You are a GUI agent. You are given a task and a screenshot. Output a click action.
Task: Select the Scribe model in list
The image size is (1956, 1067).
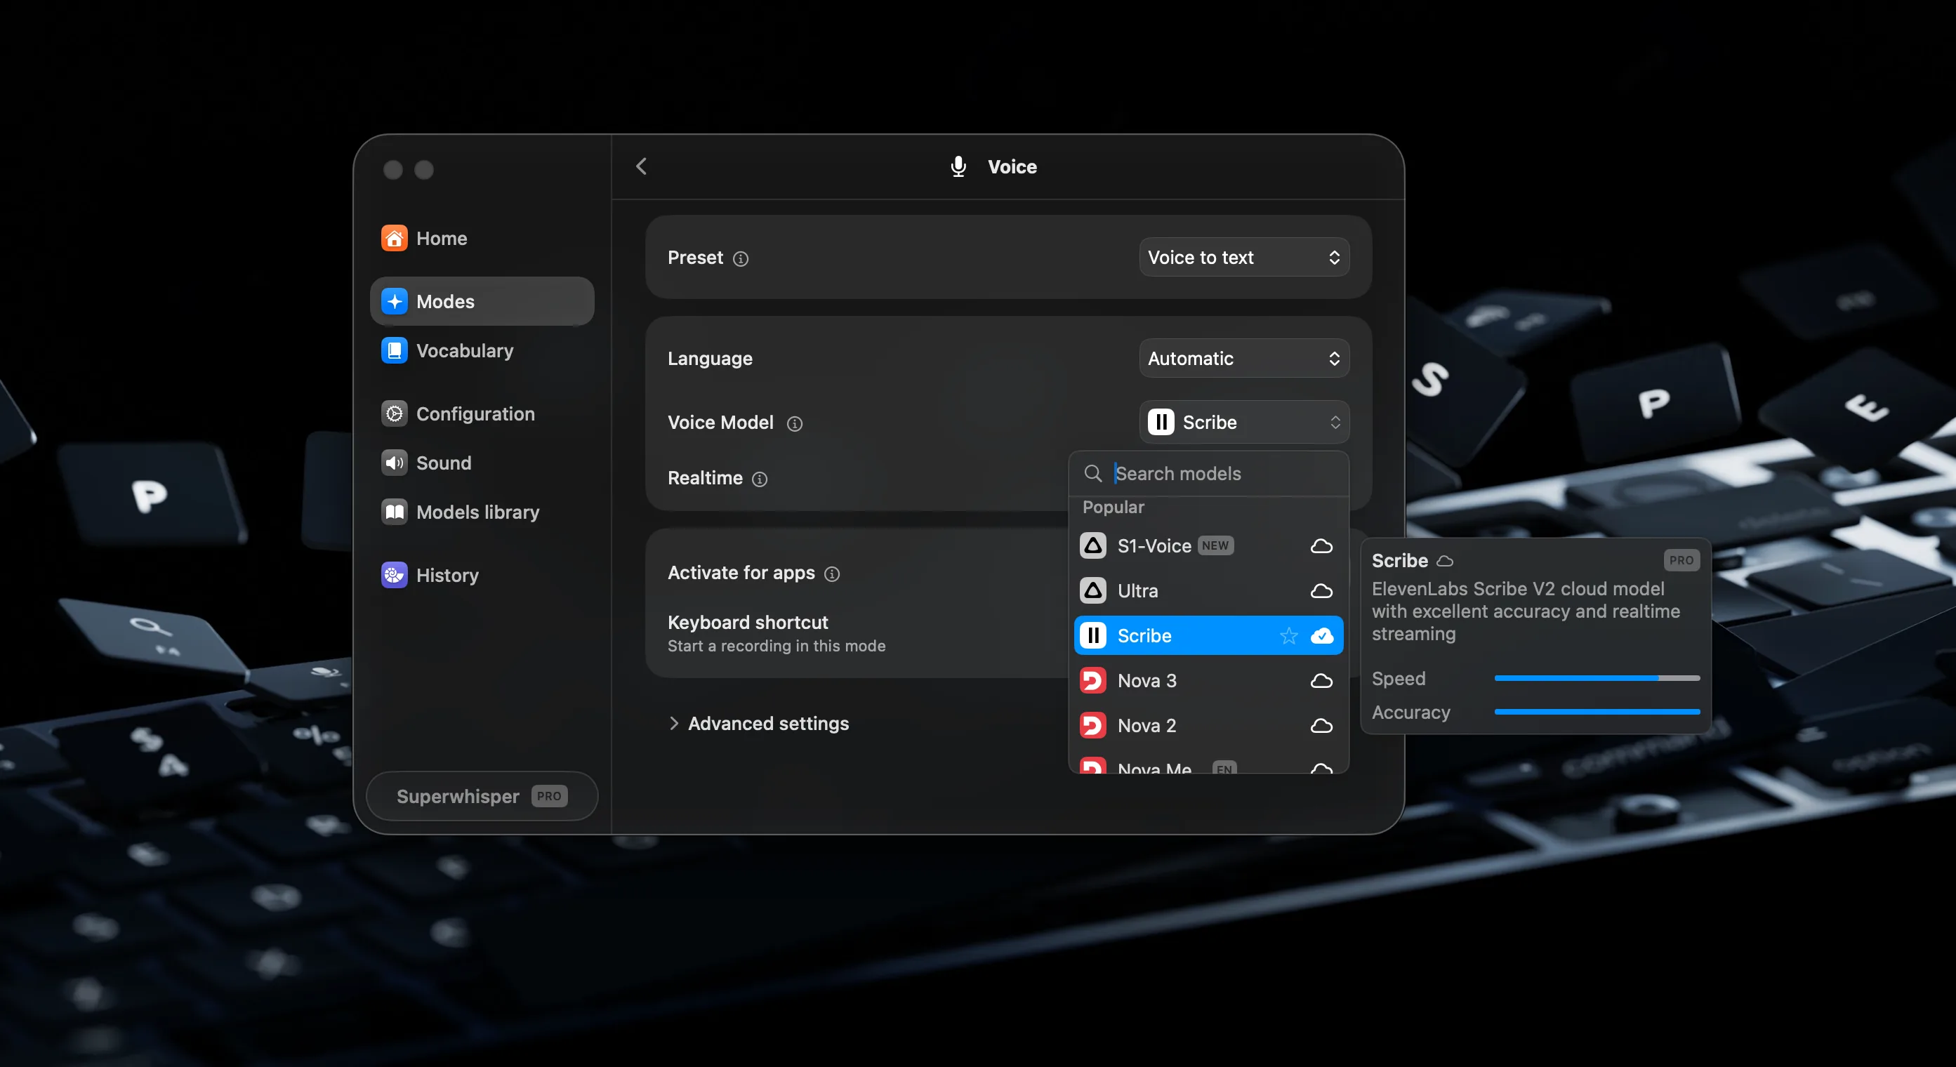(1208, 636)
